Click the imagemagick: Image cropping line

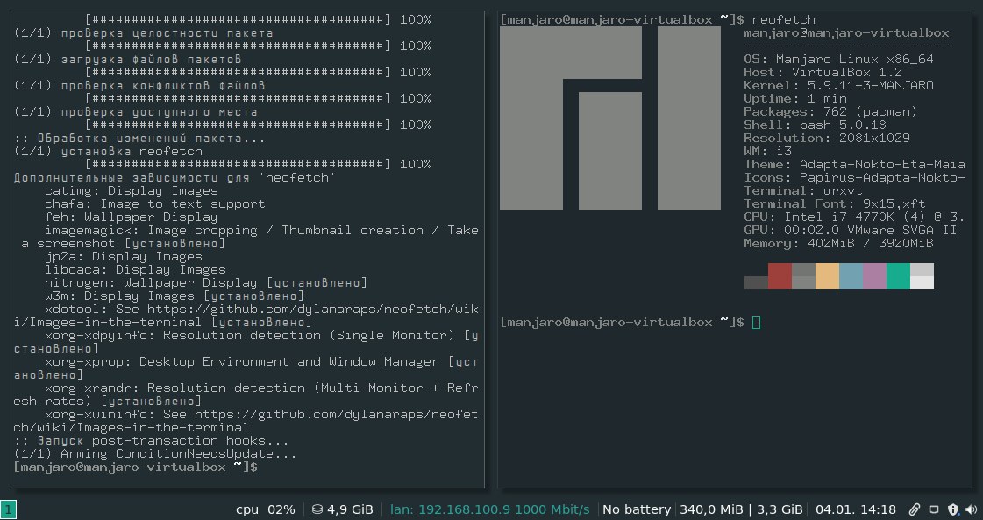click(246, 237)
